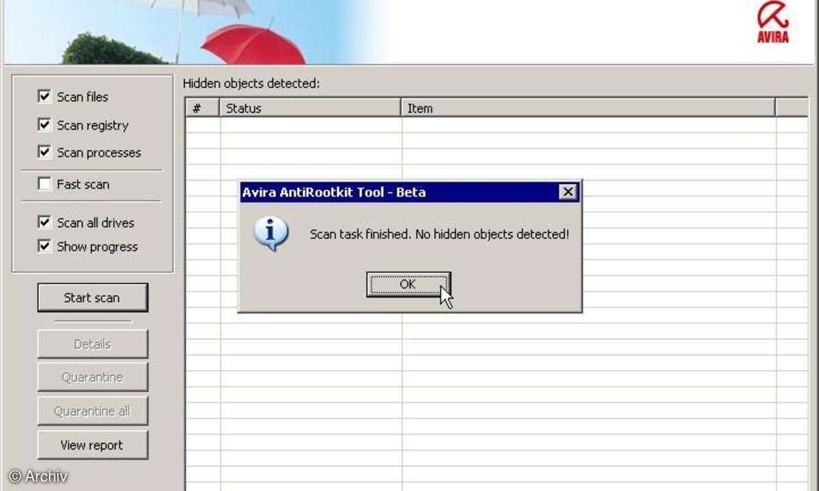Sort by the Status column header
Screen dimensions: 819x491
click(310, 108)
